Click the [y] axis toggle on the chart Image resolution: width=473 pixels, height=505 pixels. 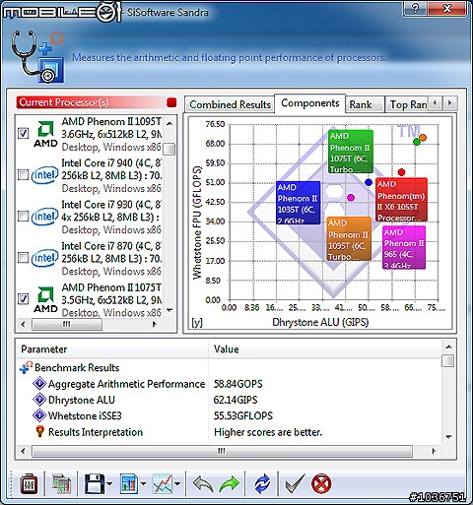197,323
